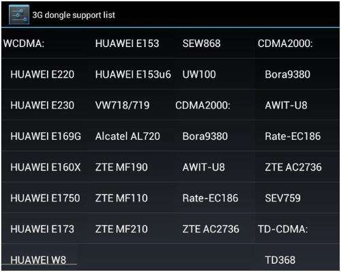This screenshot has width=341, height=272.
Task: Choose ZTE MF190 in the list
Action: (x=121, y=167)
